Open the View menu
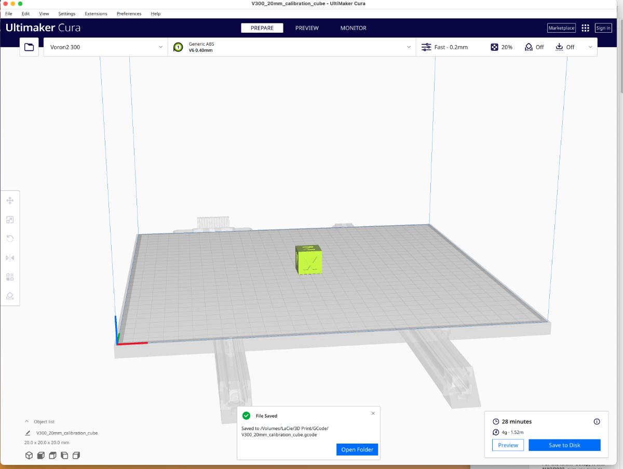The width and height of the screenshot is (623, 469). click(x=44, y=13)
